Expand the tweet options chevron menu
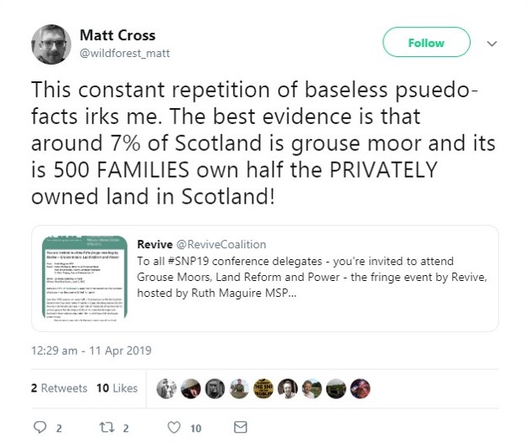The width and height of the screenshot is (531, 447). click(x=492, y=44)
